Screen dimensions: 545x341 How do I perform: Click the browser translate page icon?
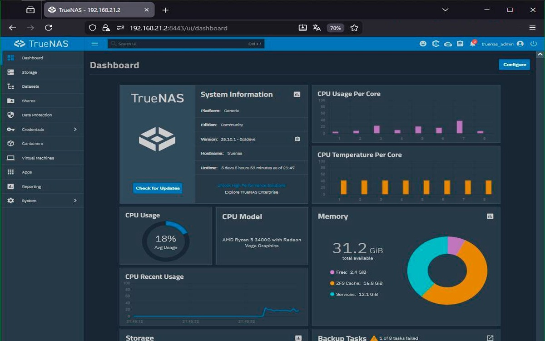tap(317, 28)
